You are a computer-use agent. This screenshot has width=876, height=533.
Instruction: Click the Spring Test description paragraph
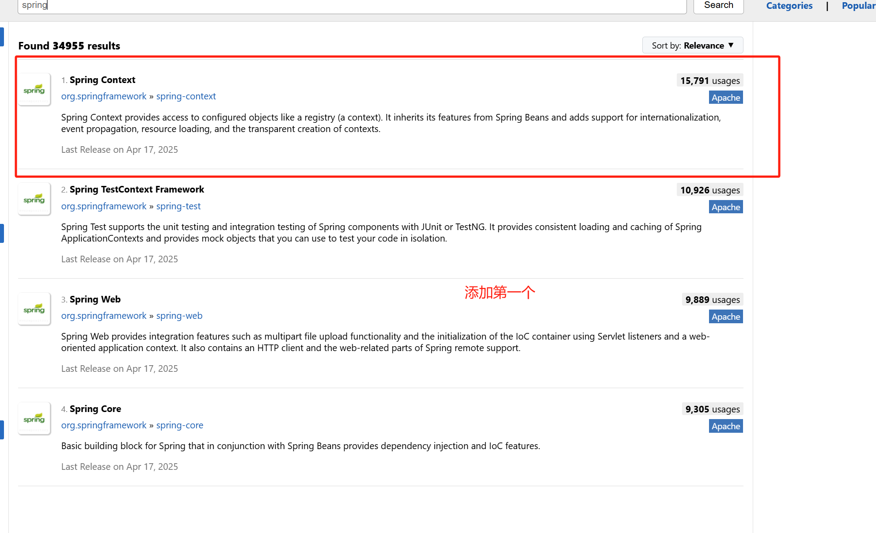pyautogui.click(x=381, y=233)
